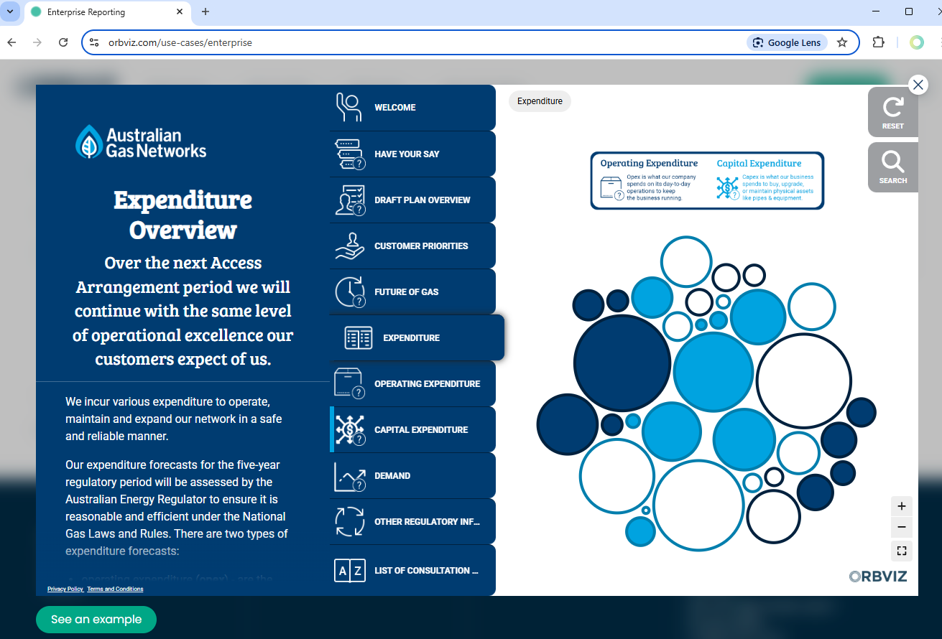The width and height of the screenshot is (942, 639).
Task: Open the Other Regulatory Inf... menu item
Action: [412, 521]
